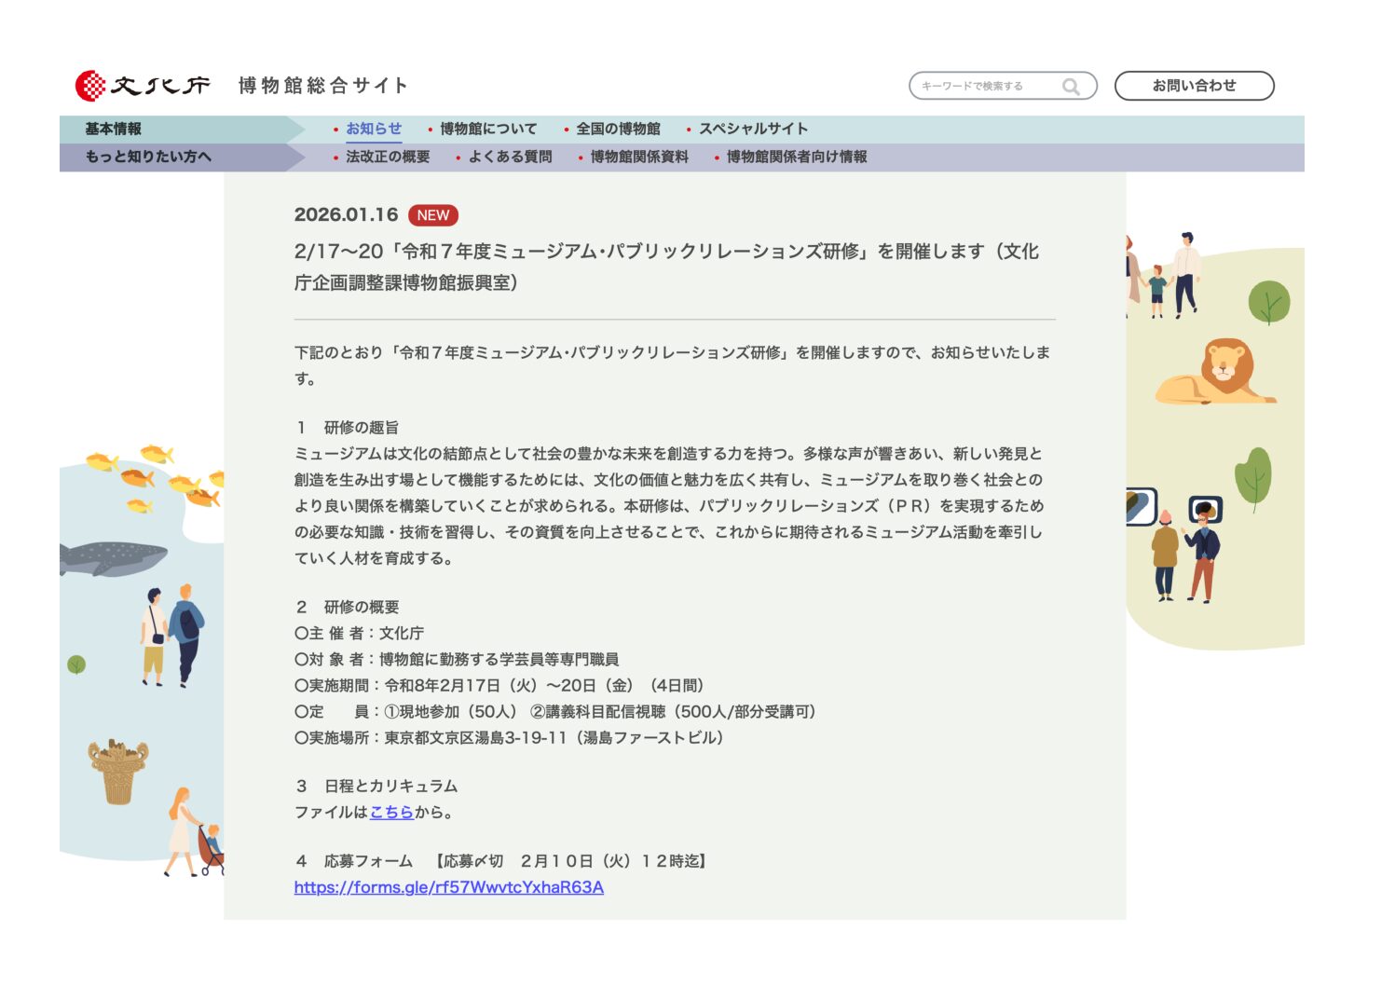Click the ancient pottery vase illustration

[x=118, y=771]
